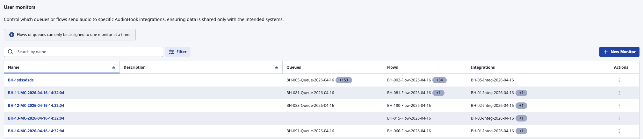Screen dimensions: 643x139
Task: Open actions menu for BH-12-MC-2026-04-16-14:32:04 row
Action: [619, 106]
